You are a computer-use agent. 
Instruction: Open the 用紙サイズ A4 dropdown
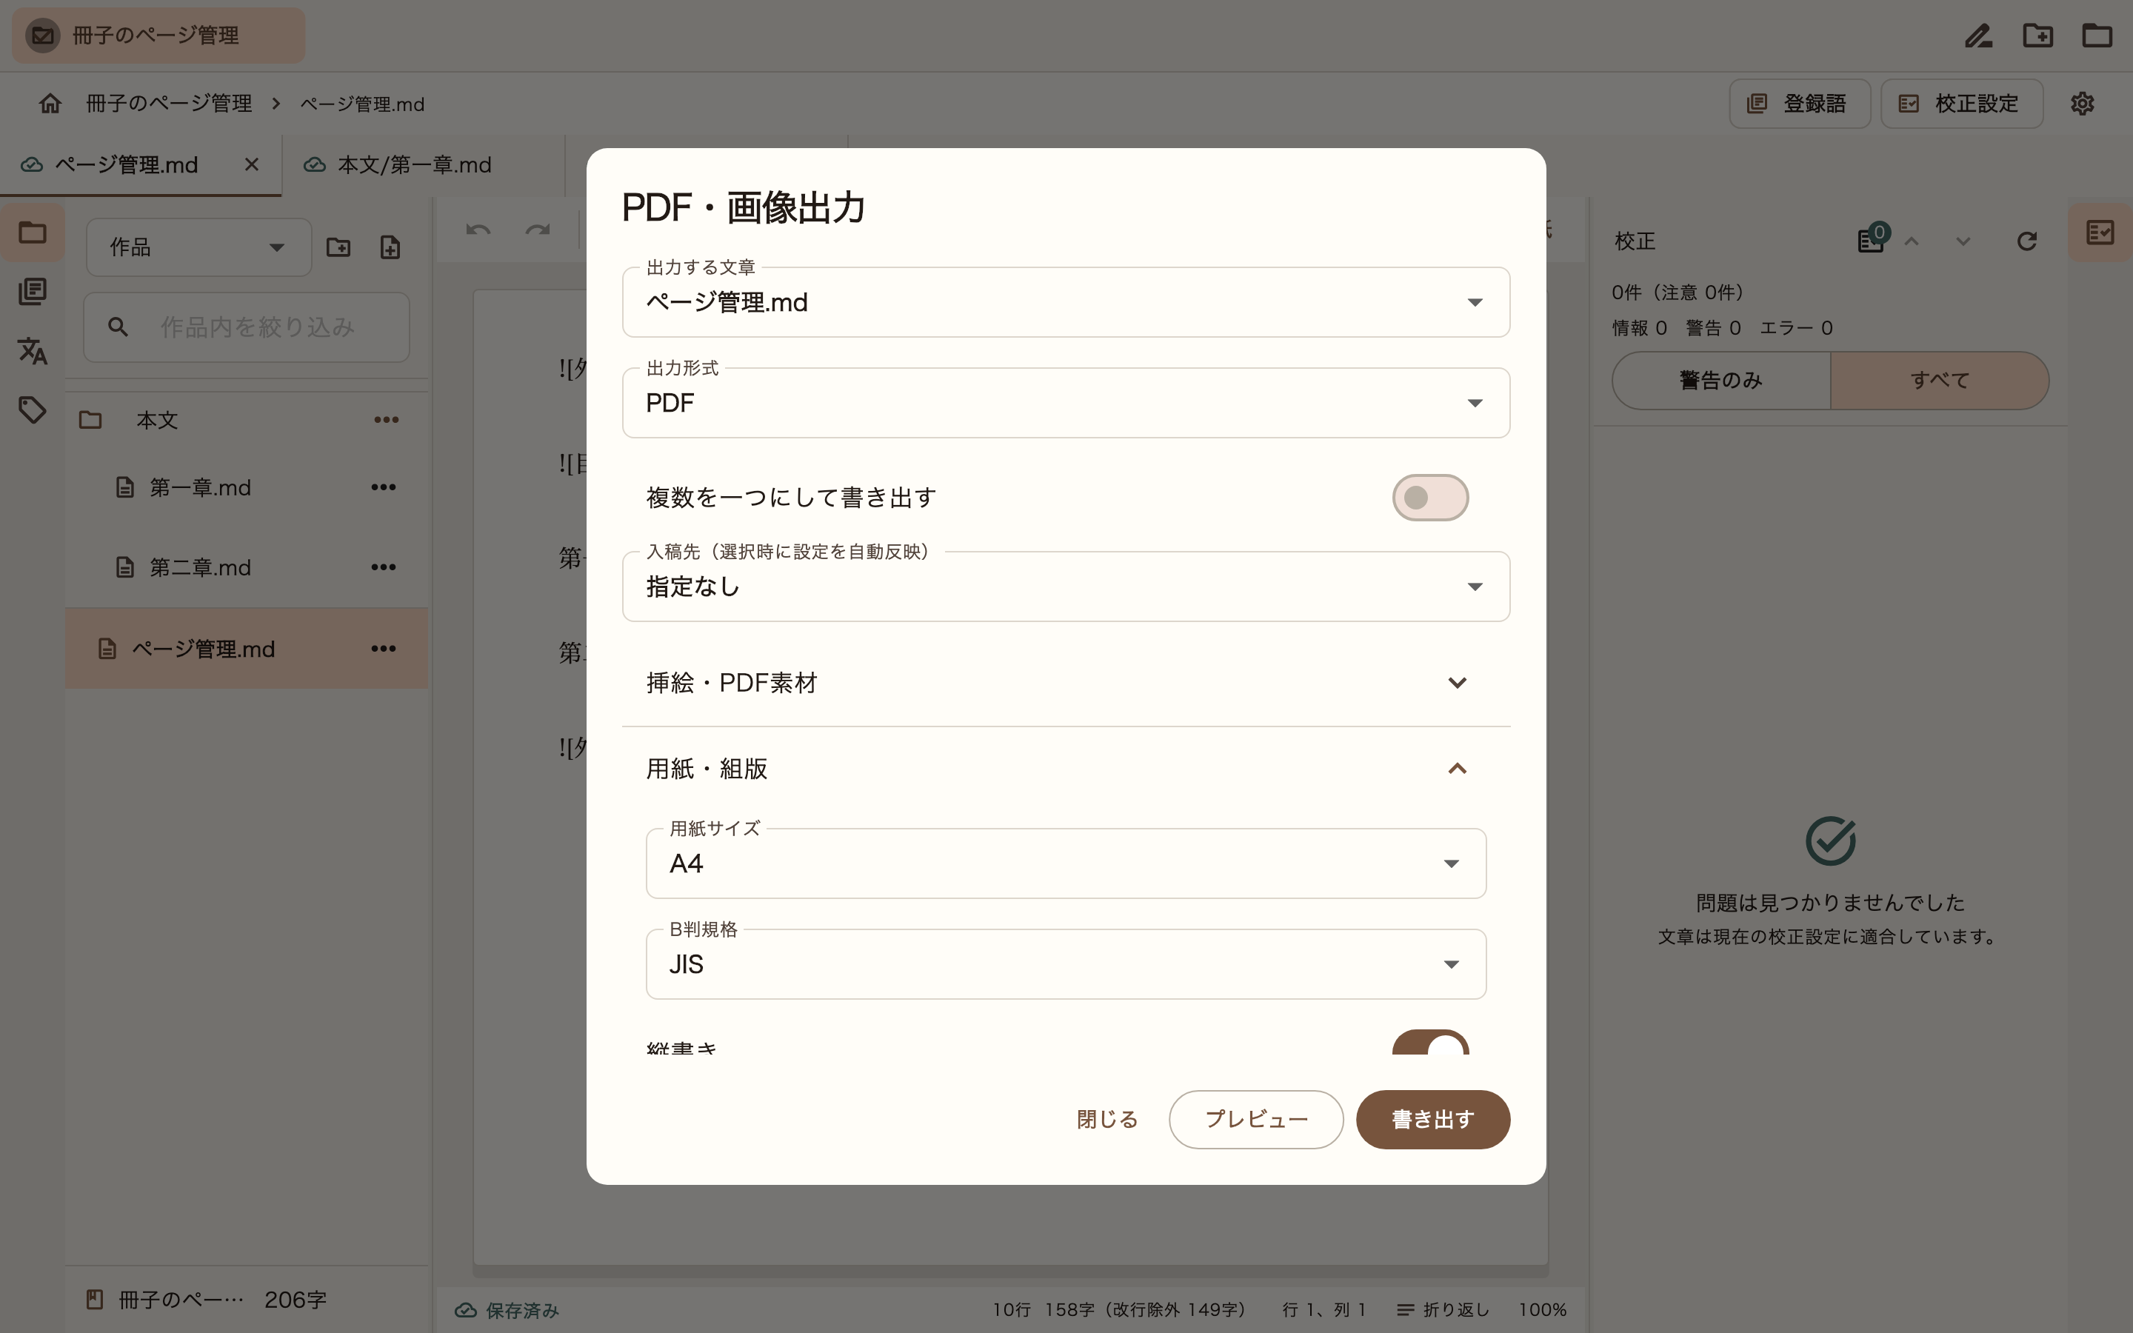click(1066, 863)
